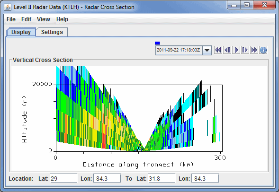Click the 20000 altitude tick label
Viewport: 279px width, 192px height.
tap(42, 84)
